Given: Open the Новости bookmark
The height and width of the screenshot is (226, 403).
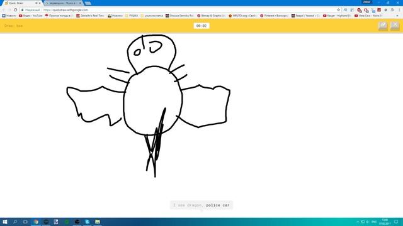Looking at the screenshot, I should pos(9,16).
